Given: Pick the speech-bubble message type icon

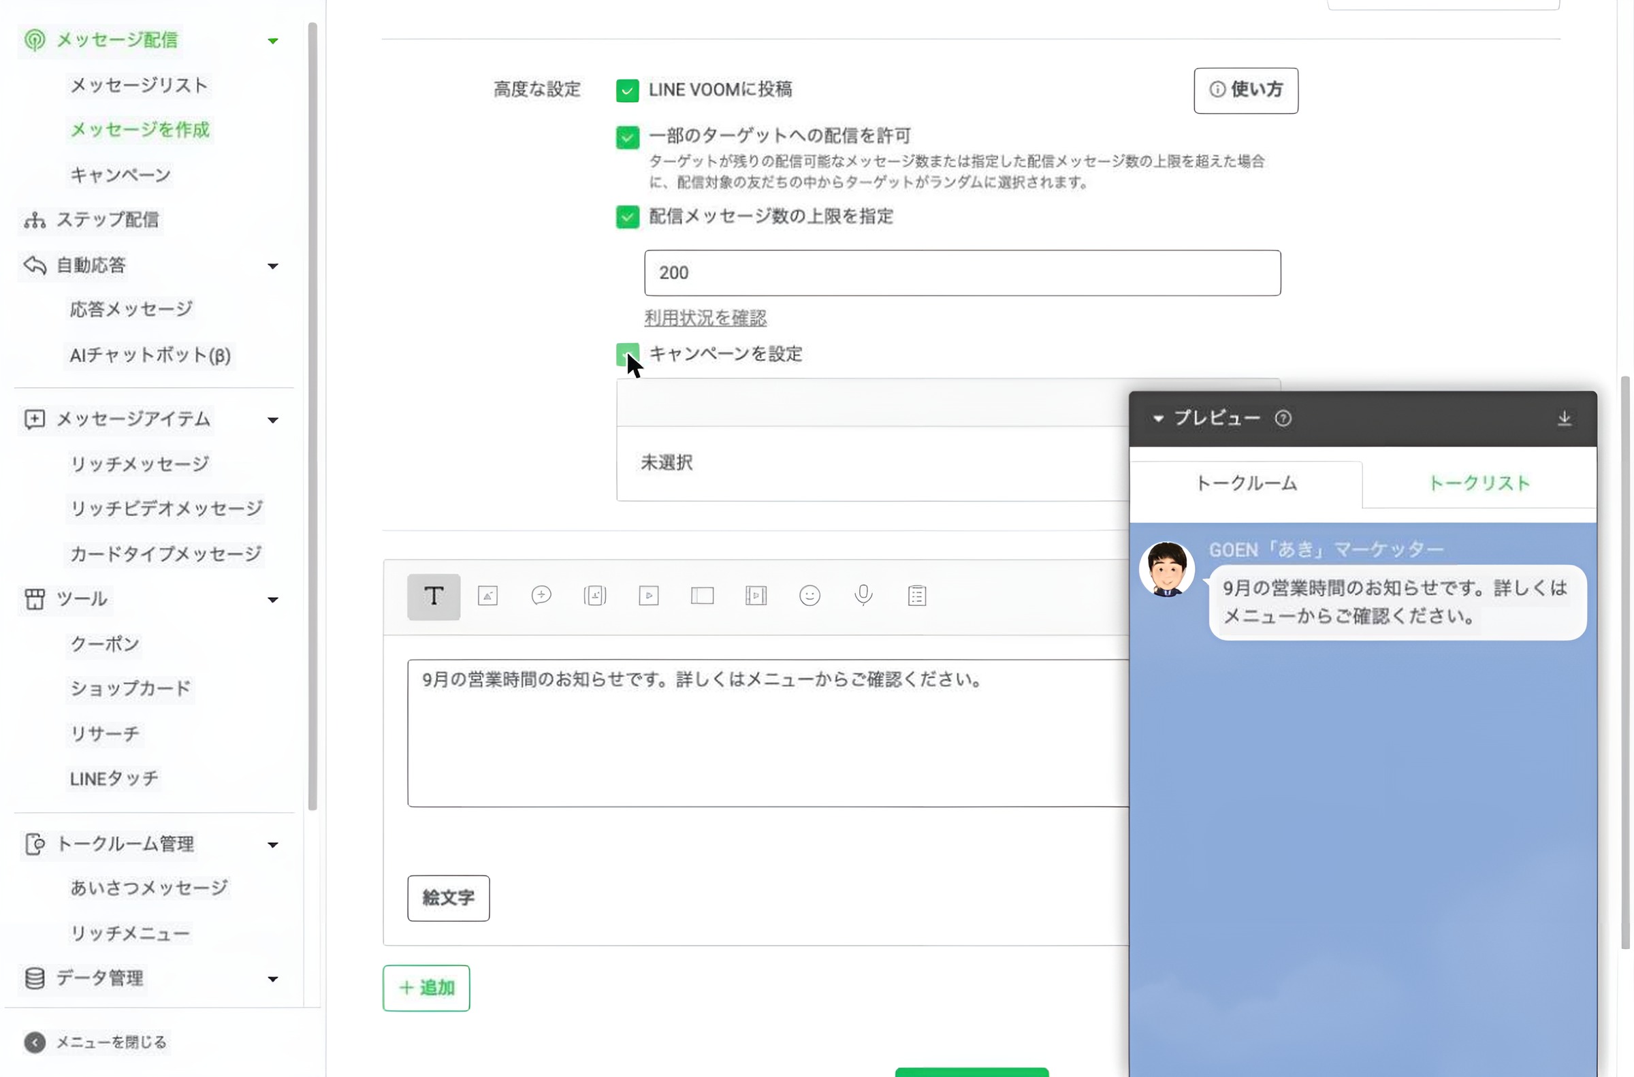Looking at the screenshot, I should [x=541, y=596].
